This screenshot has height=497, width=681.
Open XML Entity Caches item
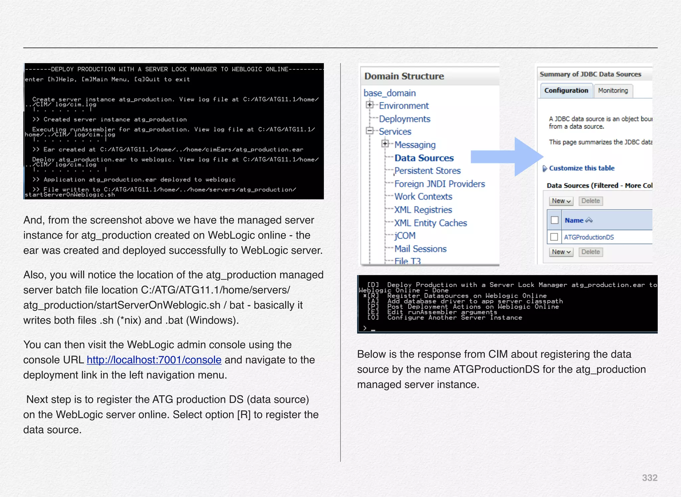pyautogui.click(x=431, y=223)
